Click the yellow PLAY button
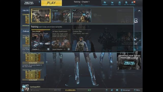 pyautogui.click(x=51, y=3)
